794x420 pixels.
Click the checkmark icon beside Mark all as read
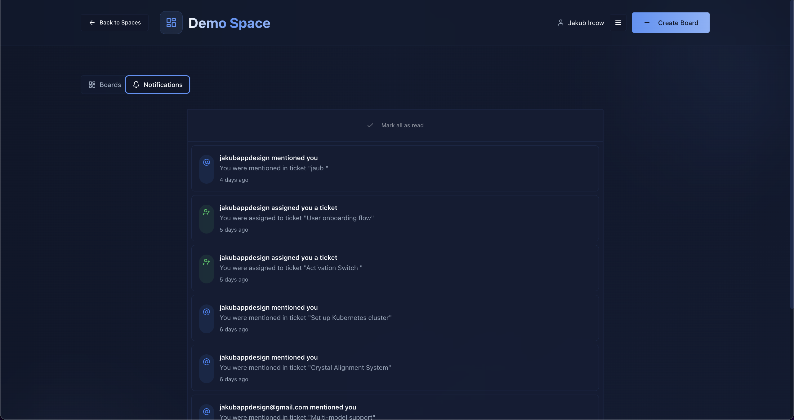(x=370, y=125)
